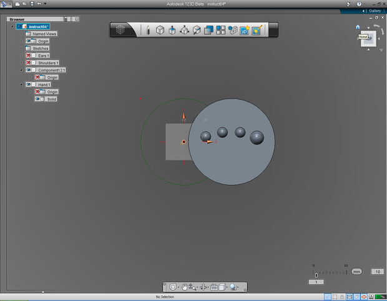The image size is (387, 301).
Task: Open the Pattern grid tool
Action: [220, 30]
